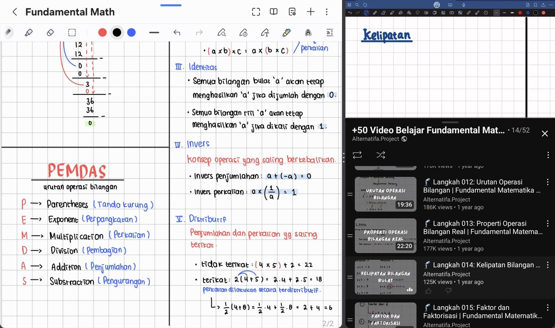555x328 pixels.
Task: Pick the blue pen color
Action: (131, 32)
